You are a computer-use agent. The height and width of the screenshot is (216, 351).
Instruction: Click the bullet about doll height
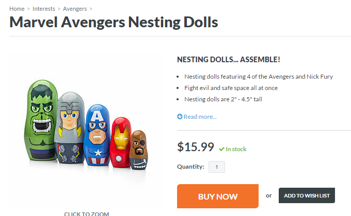pos(223,99)
